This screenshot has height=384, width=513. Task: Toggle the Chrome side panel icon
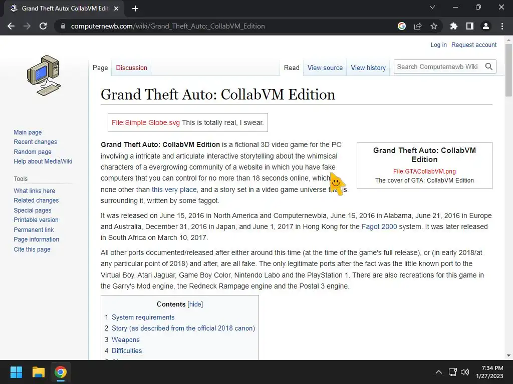[x=470, y=26]
